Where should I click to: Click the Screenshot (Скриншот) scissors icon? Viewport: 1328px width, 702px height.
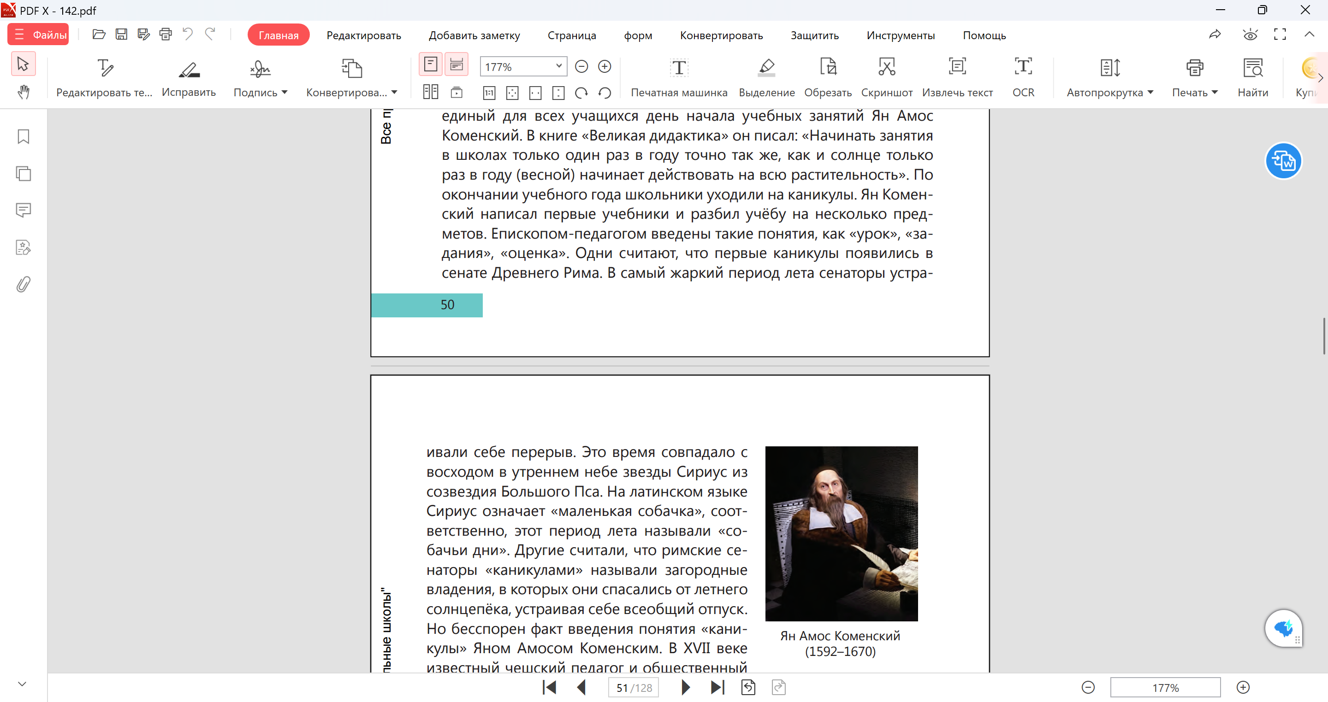pyautogui.click(x=886, y=67)
